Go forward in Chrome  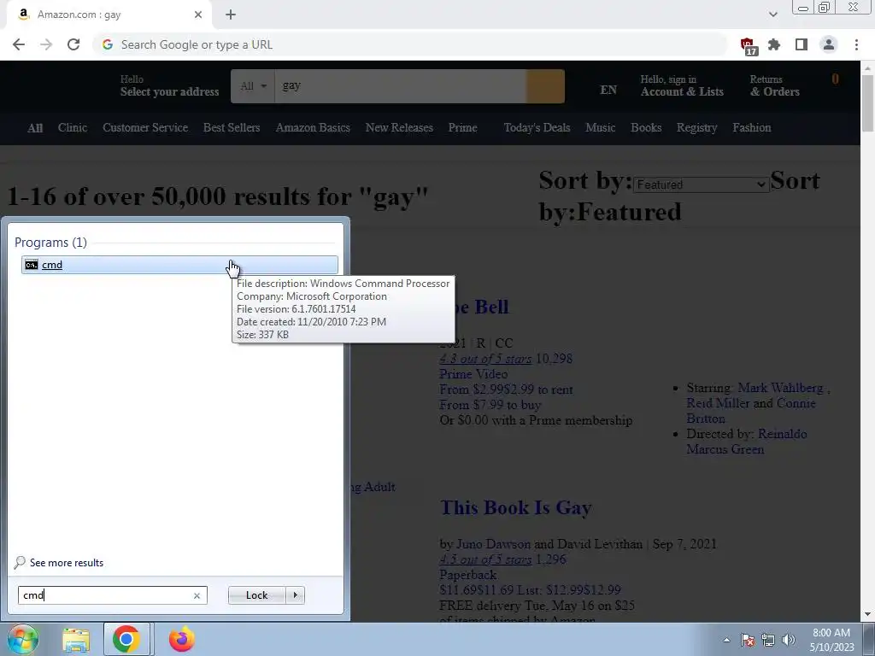pyautogui.click(x=46, y=44)
